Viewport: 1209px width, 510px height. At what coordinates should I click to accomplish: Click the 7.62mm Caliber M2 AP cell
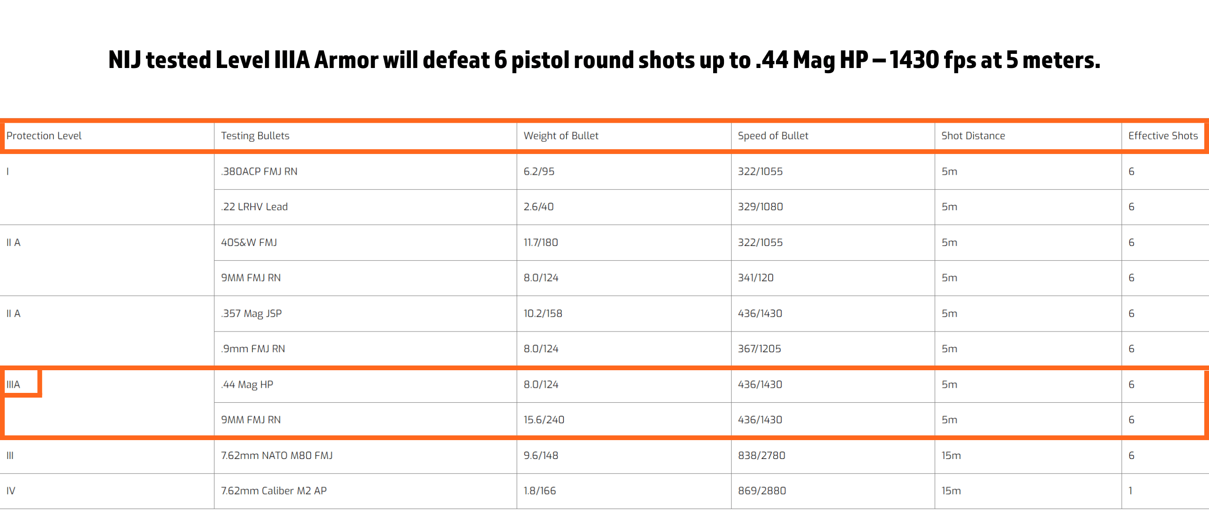point(274,491)
